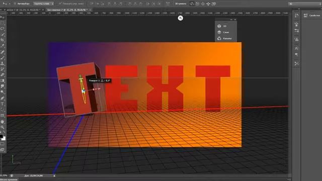Image resolution: width=322 pixels, height=181 pixels.
Task: Click the align left edges icon
Action: [109, 4]
